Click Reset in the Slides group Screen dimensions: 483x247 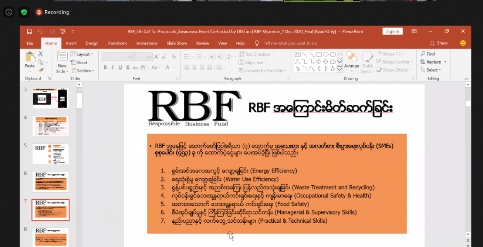tap(79, 62)
